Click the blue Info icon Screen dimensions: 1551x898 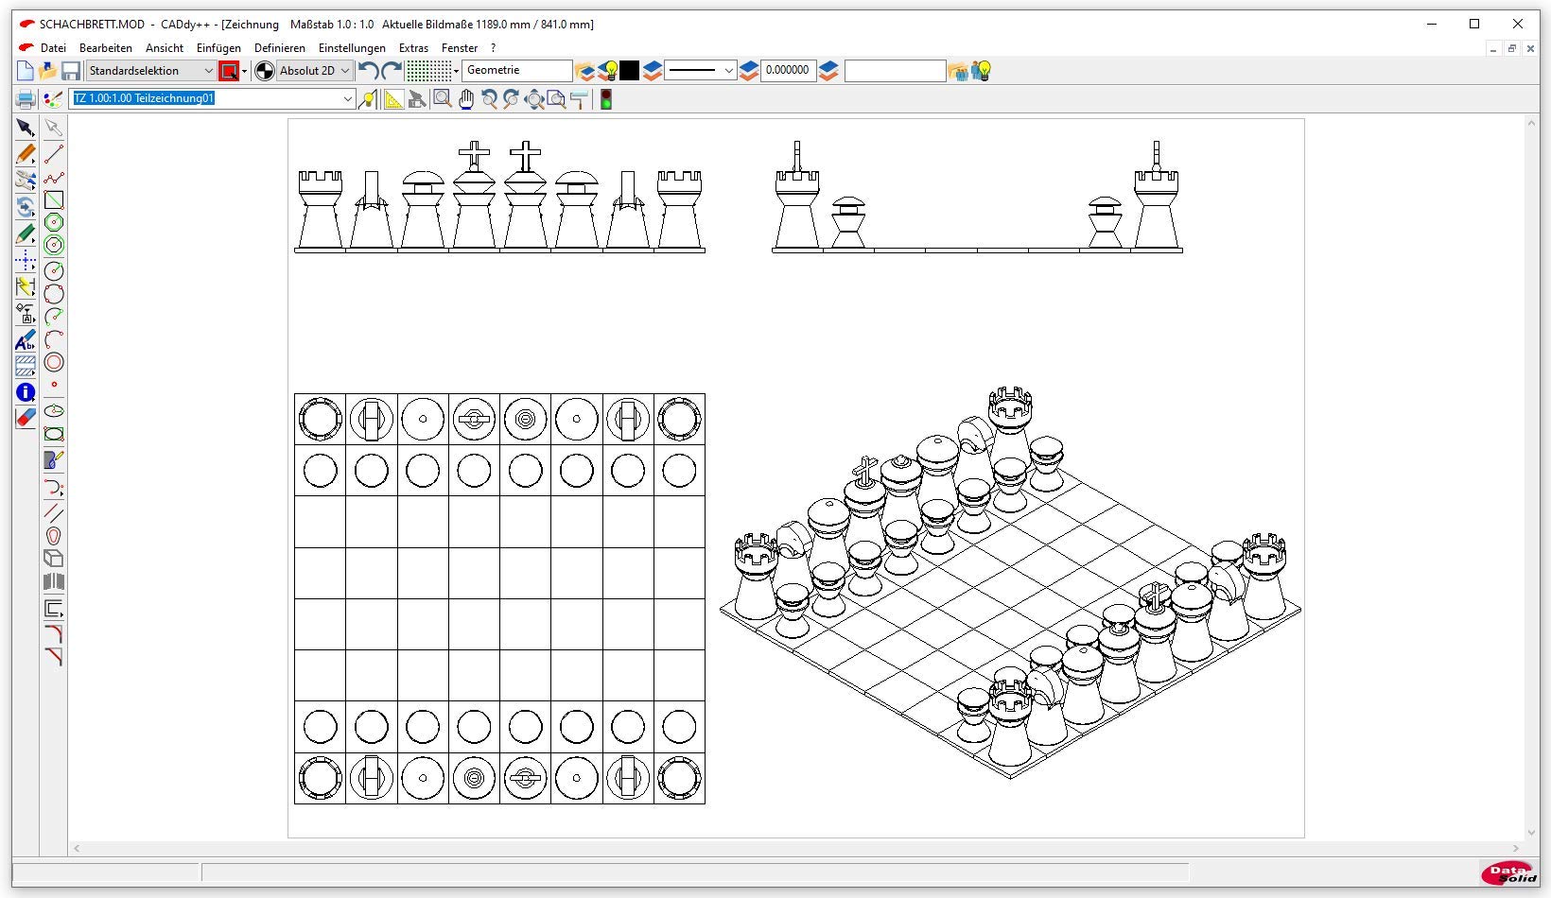point(26,392)
